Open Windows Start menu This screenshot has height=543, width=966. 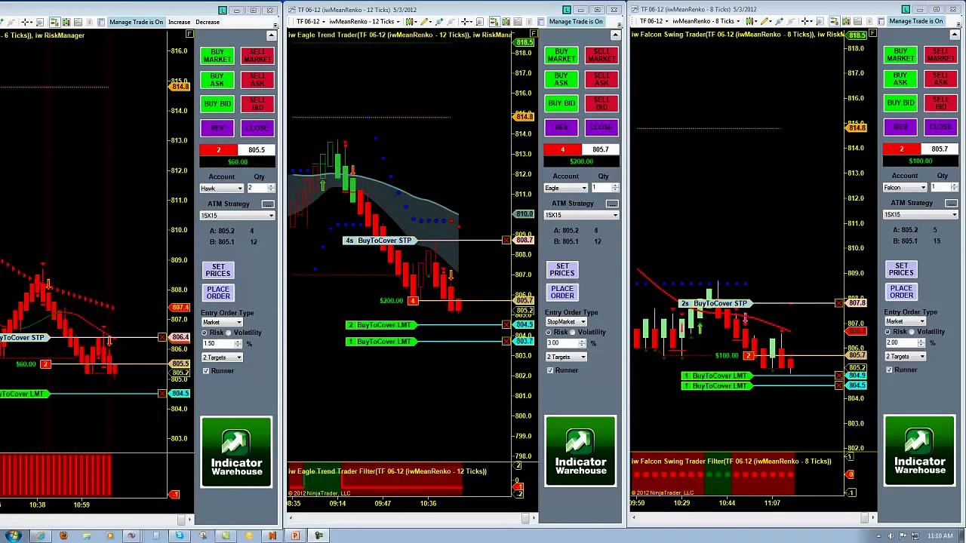(14, 535)
